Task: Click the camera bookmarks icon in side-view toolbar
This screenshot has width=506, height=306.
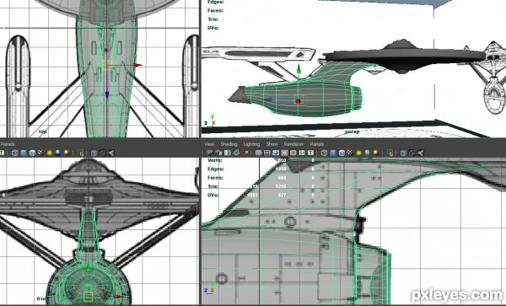Action: (x=228, y=153)
